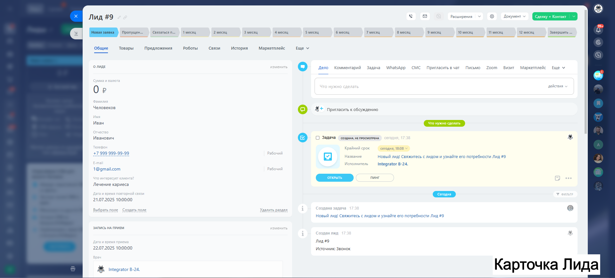Expand the Документ dropdown
Viewport: 615px width, 278px height.
514,16
